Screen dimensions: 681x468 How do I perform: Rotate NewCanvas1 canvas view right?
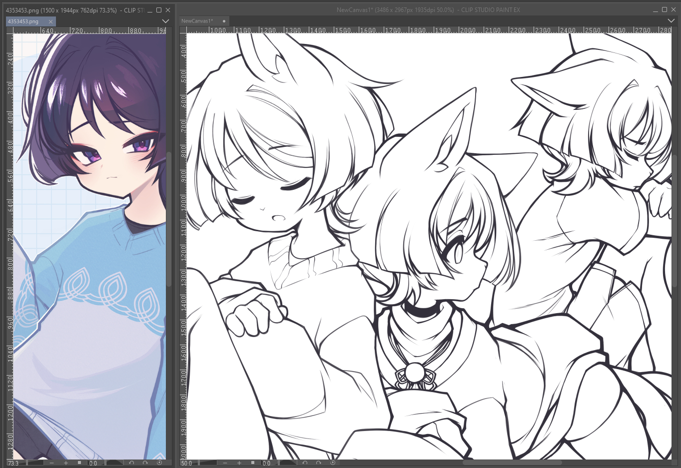[x=319, y=463]
